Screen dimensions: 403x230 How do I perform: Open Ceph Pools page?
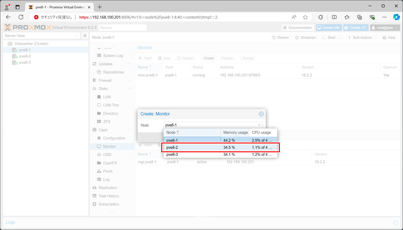tap(108, 171)
